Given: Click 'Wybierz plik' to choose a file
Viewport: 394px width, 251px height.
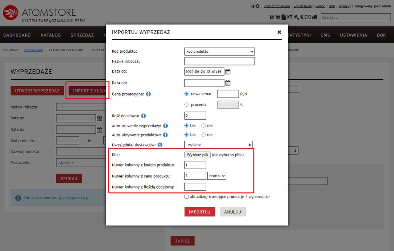Looking at the screenshot, I should (x=197, y=155).
